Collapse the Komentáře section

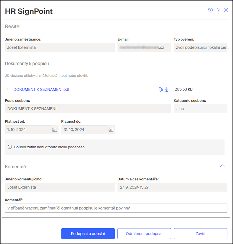pyautogui.click(x=222, y=166)
